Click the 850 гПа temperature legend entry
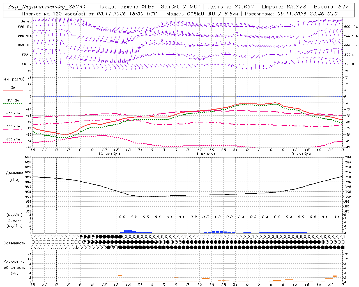This screenshot has width=359, height=287. [x=13, y=114]
